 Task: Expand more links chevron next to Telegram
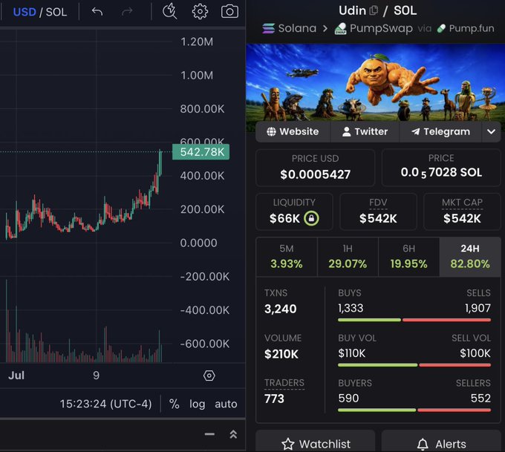pos(491,131)
